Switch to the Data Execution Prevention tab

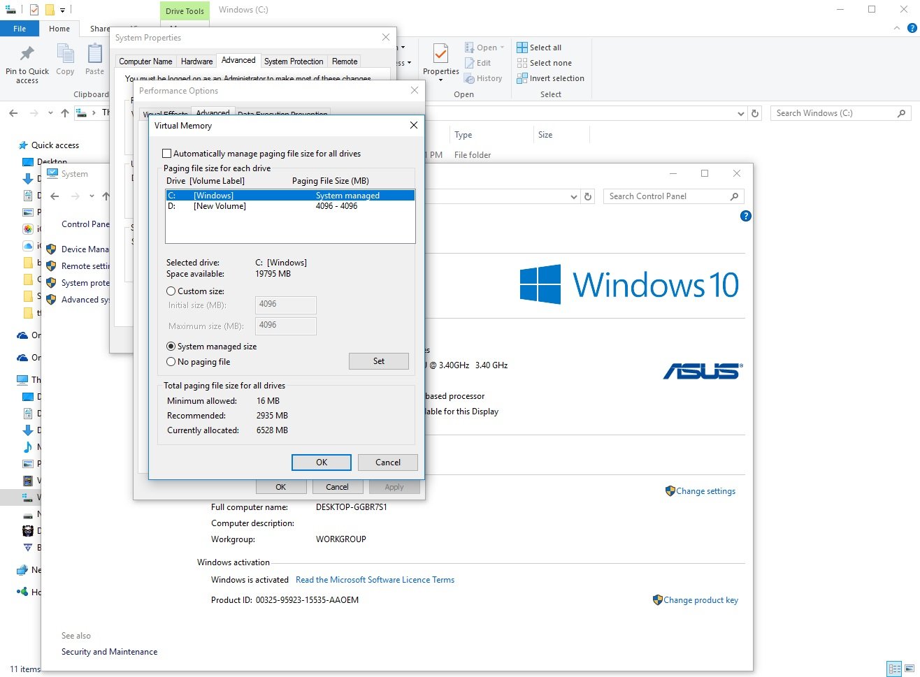282,113
